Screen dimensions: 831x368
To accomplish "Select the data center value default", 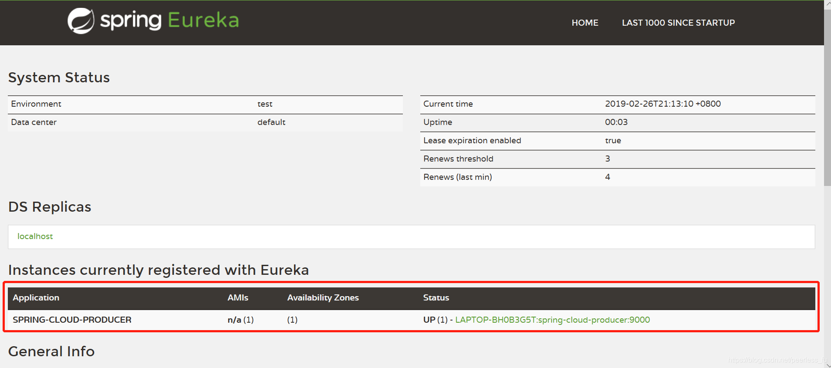I will pos(271,122).
